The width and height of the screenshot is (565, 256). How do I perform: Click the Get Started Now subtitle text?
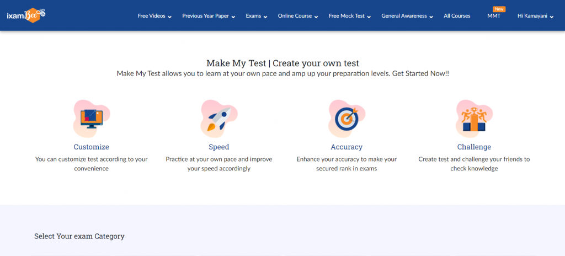[x=283, y=73]
